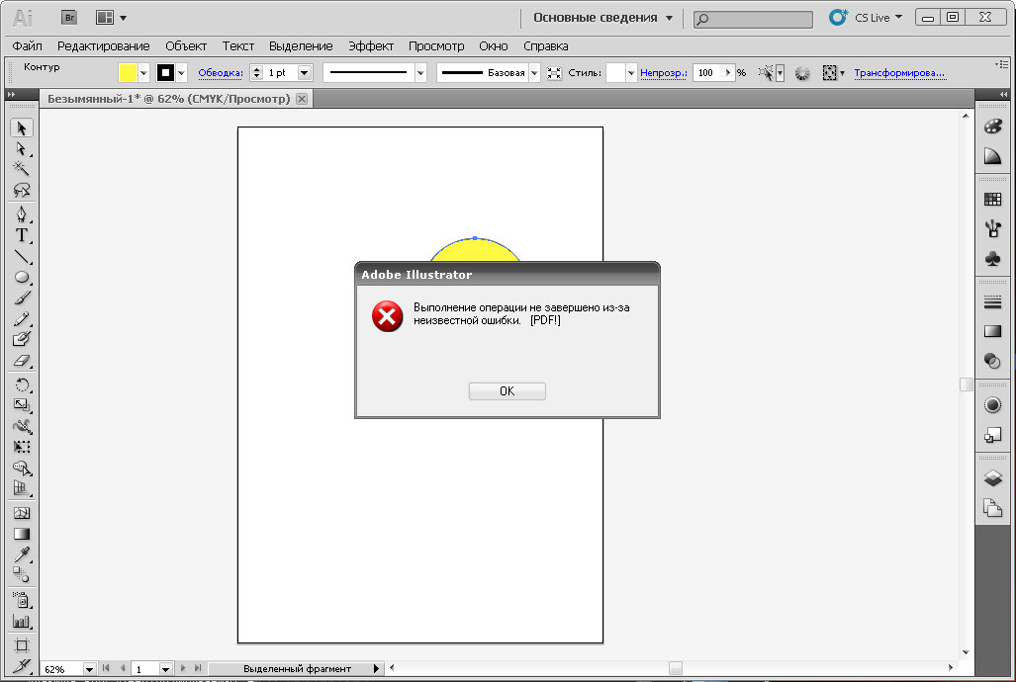Open the Stroke panel icon
This screenshot has width=1016, height=682.
click(992, 301)
